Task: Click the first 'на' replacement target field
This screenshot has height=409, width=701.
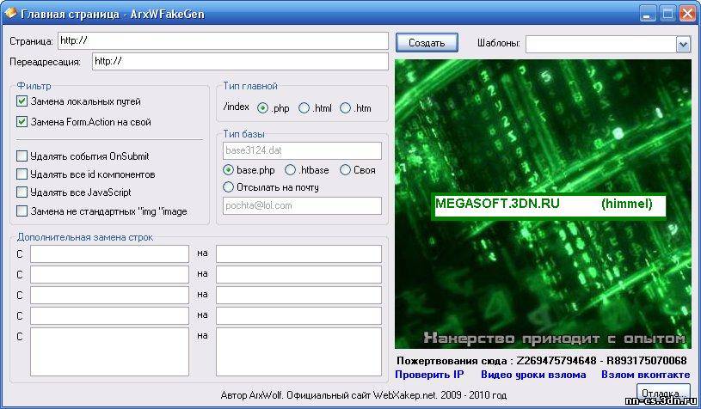Action: tap(298, 253)
